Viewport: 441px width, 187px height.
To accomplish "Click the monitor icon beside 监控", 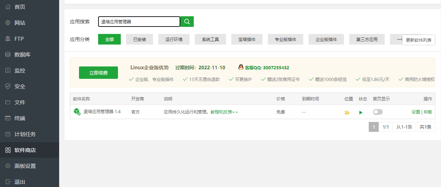I will [x=8, y=70].
